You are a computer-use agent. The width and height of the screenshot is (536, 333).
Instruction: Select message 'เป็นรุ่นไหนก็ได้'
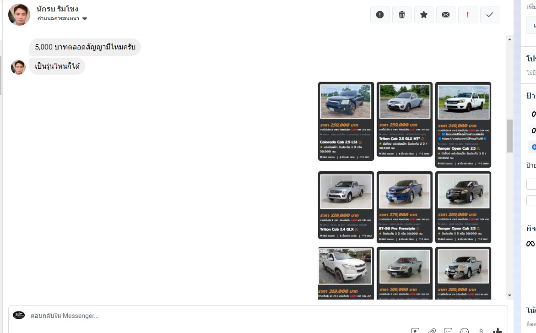pos(57,66)
